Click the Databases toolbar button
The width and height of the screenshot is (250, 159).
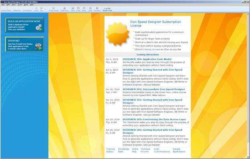(17, 9)
